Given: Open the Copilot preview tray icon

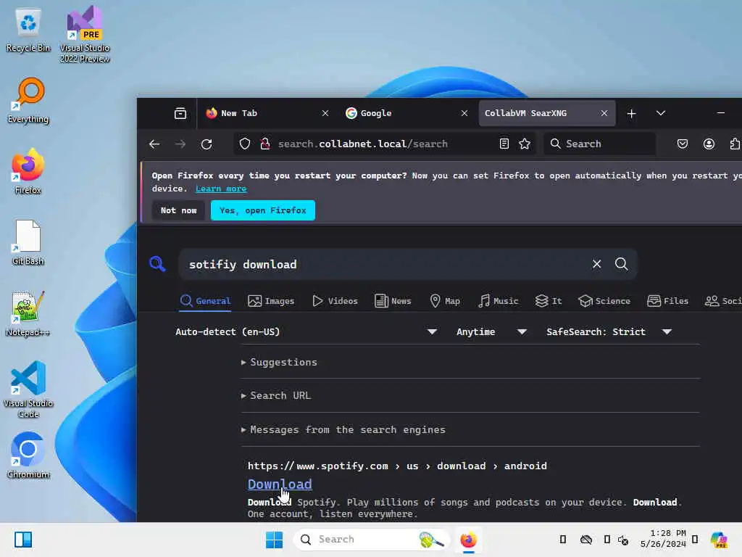Looking at the screenshot, I should coord(718,540).
